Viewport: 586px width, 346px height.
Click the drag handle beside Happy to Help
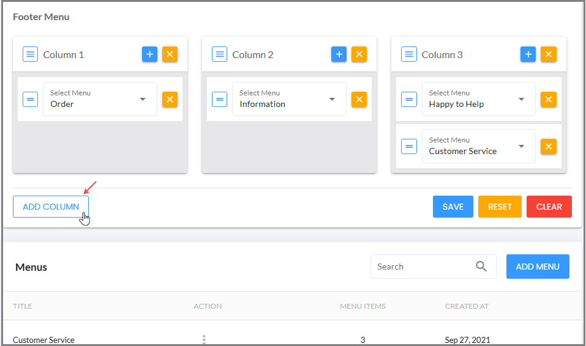tap(409, 99)
